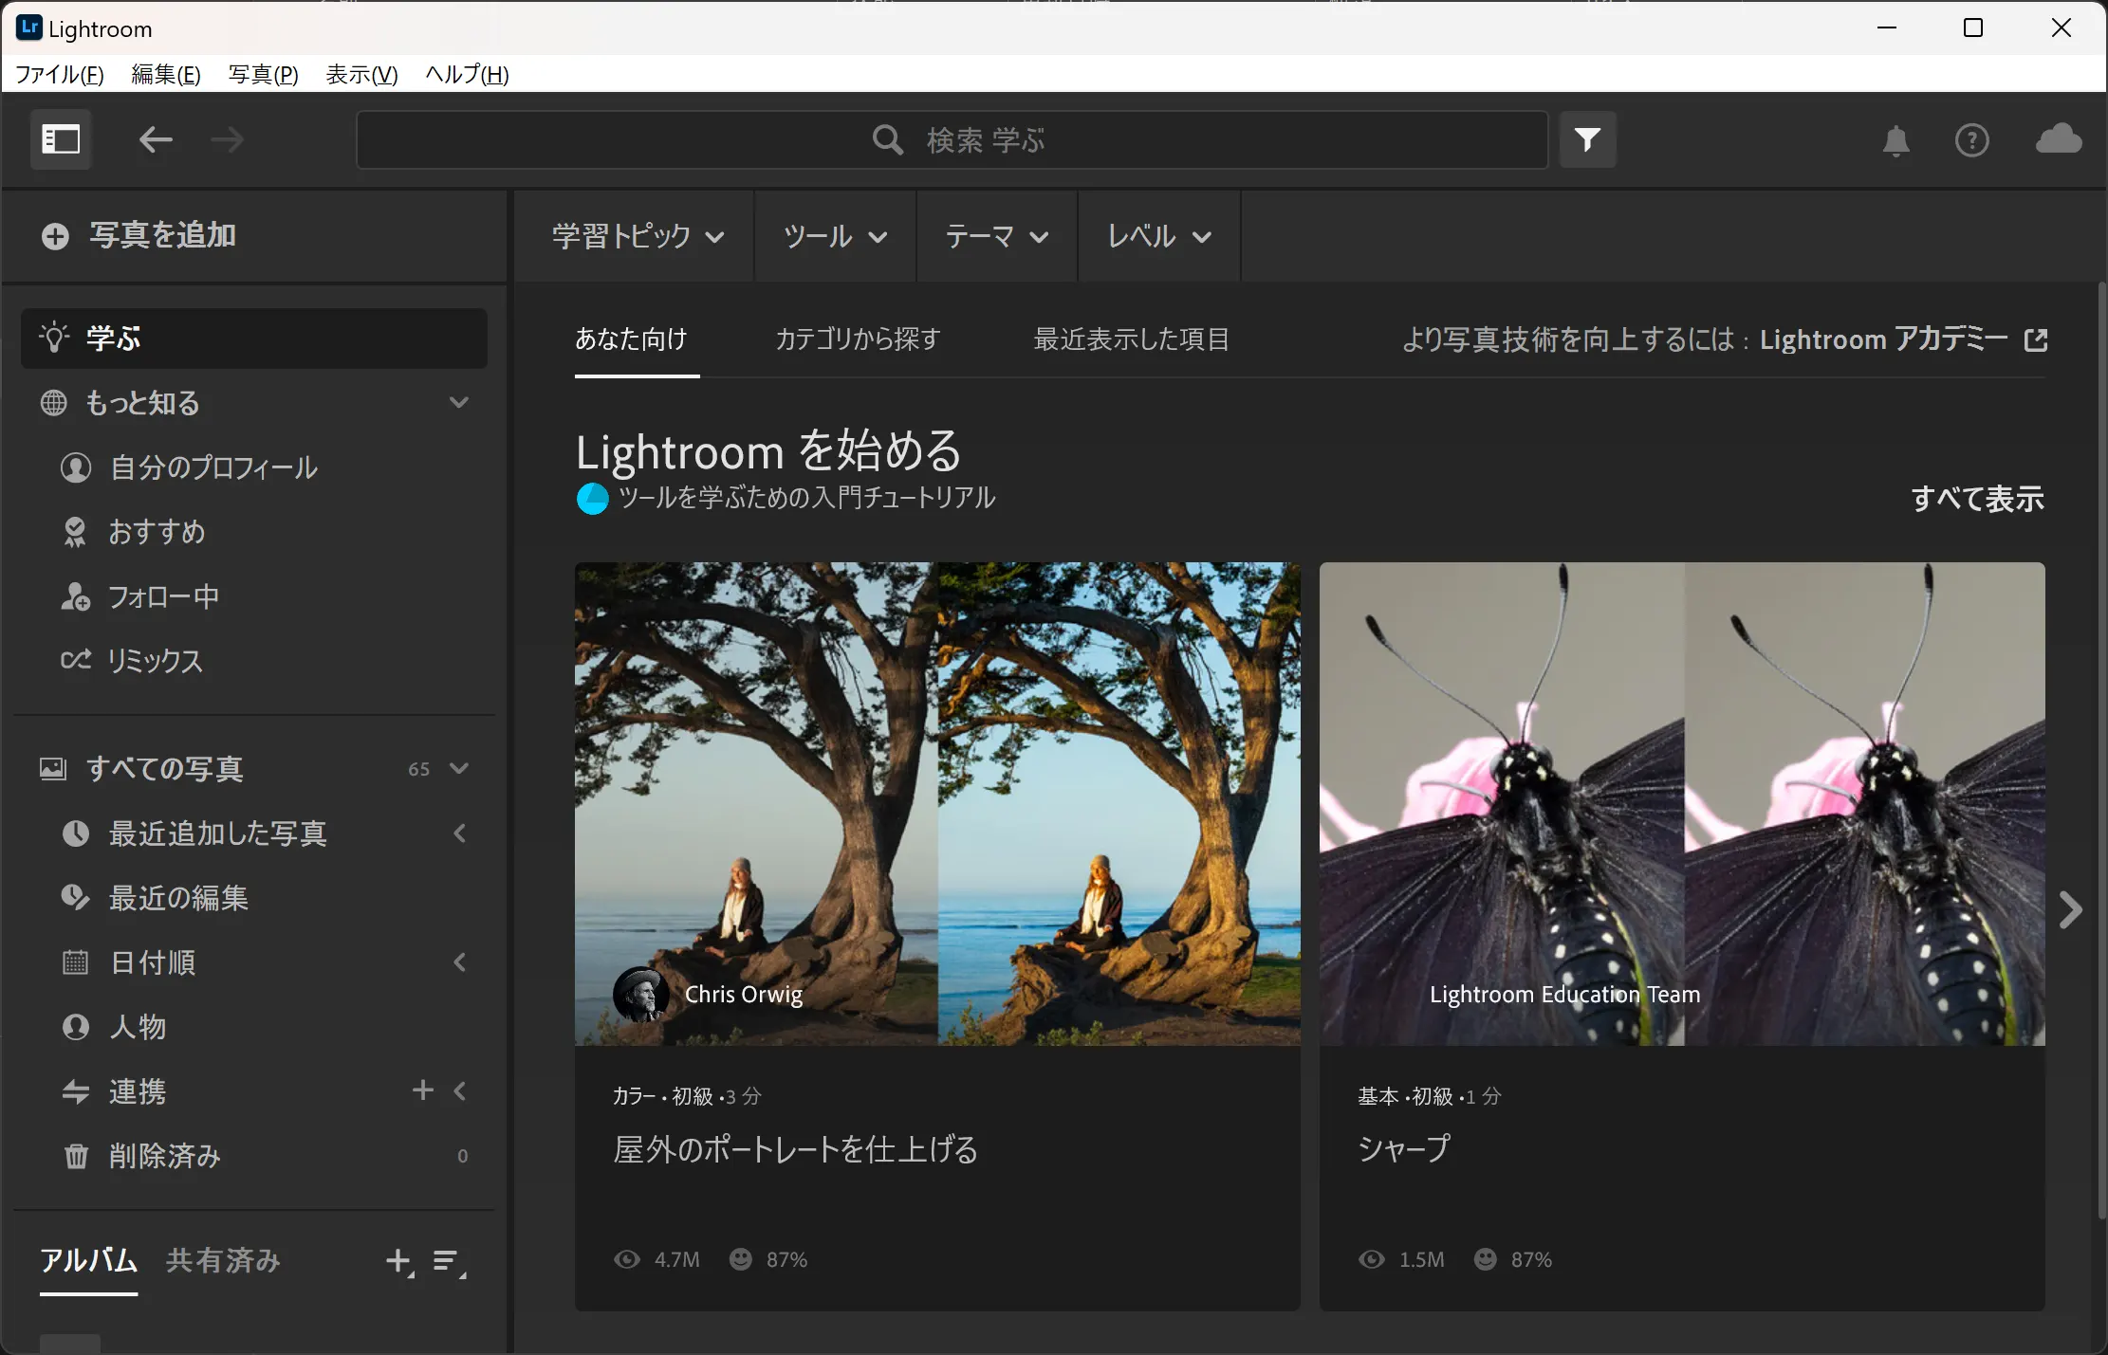This screenshot has height=1355, width=2108.
Task: Click the 1.5M views eye icon
Action: tap(1372, 1259)
